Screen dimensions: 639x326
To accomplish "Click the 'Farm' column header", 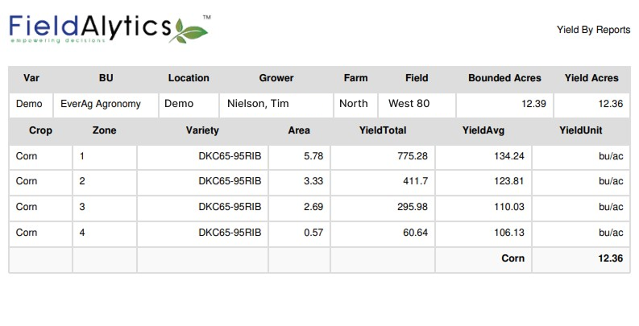I will click(356, 78).
